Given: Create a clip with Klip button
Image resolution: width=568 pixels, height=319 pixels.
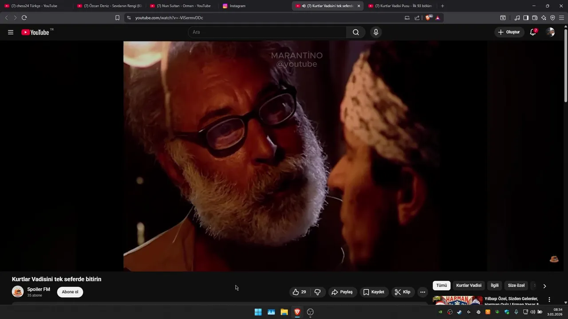Looking at the screenshot, I should click(x=403, y=292).
